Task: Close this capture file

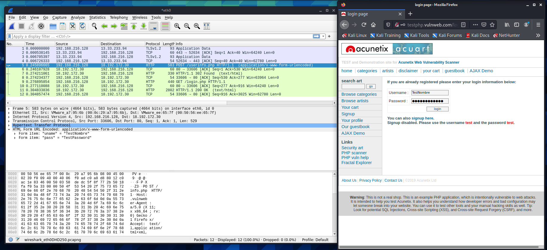Action: (x=73, y=26)
